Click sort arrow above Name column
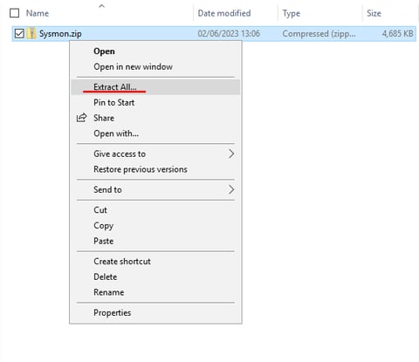The width and height of the screenshot is (419, 362). click(x=101, y=5)
